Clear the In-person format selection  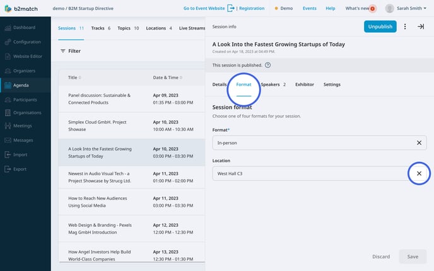click(x=419, y=142)
